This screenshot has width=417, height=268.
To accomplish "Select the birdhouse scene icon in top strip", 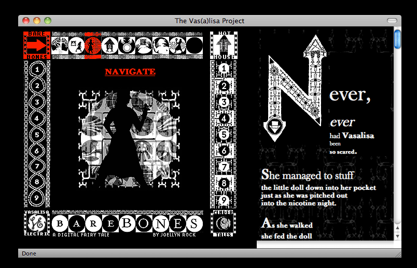I will coord(110,45).
